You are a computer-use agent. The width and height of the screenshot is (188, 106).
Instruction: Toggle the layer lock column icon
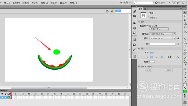pos(5,94)
